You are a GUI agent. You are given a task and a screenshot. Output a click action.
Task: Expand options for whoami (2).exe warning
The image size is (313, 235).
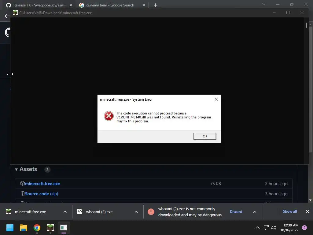[255, 212]
